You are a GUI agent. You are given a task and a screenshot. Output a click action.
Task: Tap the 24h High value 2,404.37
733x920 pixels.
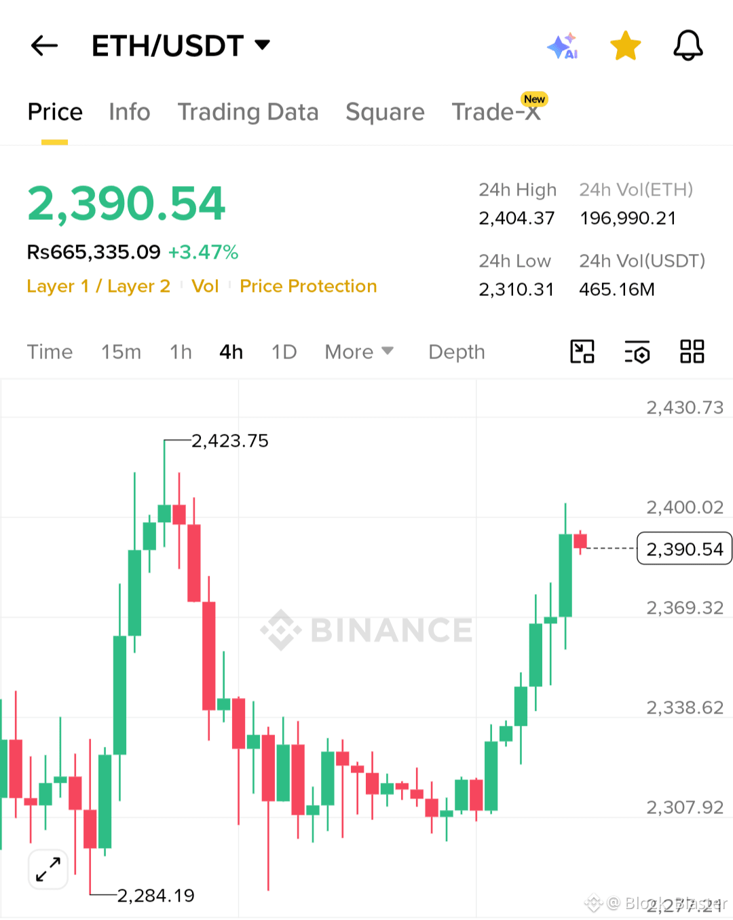click(516, 218)
